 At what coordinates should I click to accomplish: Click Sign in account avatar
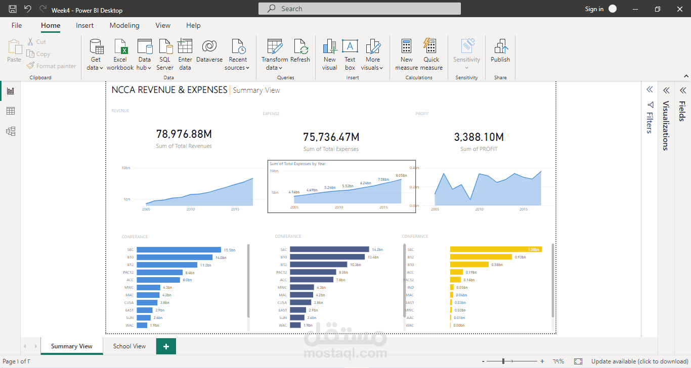(x=613, y=9)
